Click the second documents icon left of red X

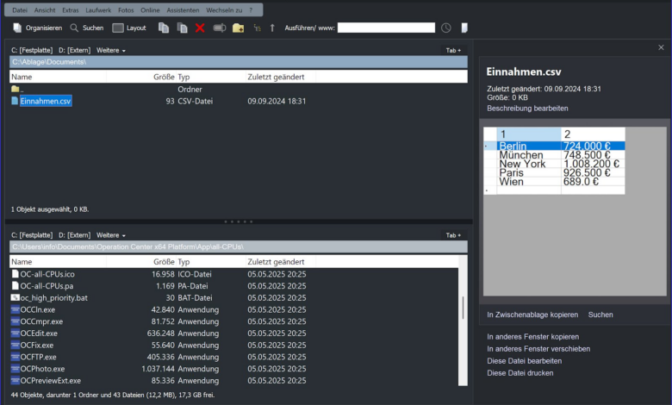182,28
